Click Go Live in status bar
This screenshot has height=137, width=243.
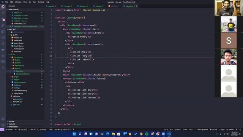click(213, 129)
